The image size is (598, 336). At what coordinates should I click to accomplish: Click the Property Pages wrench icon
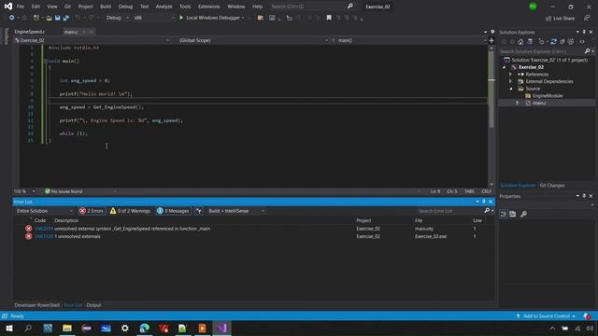523,214
